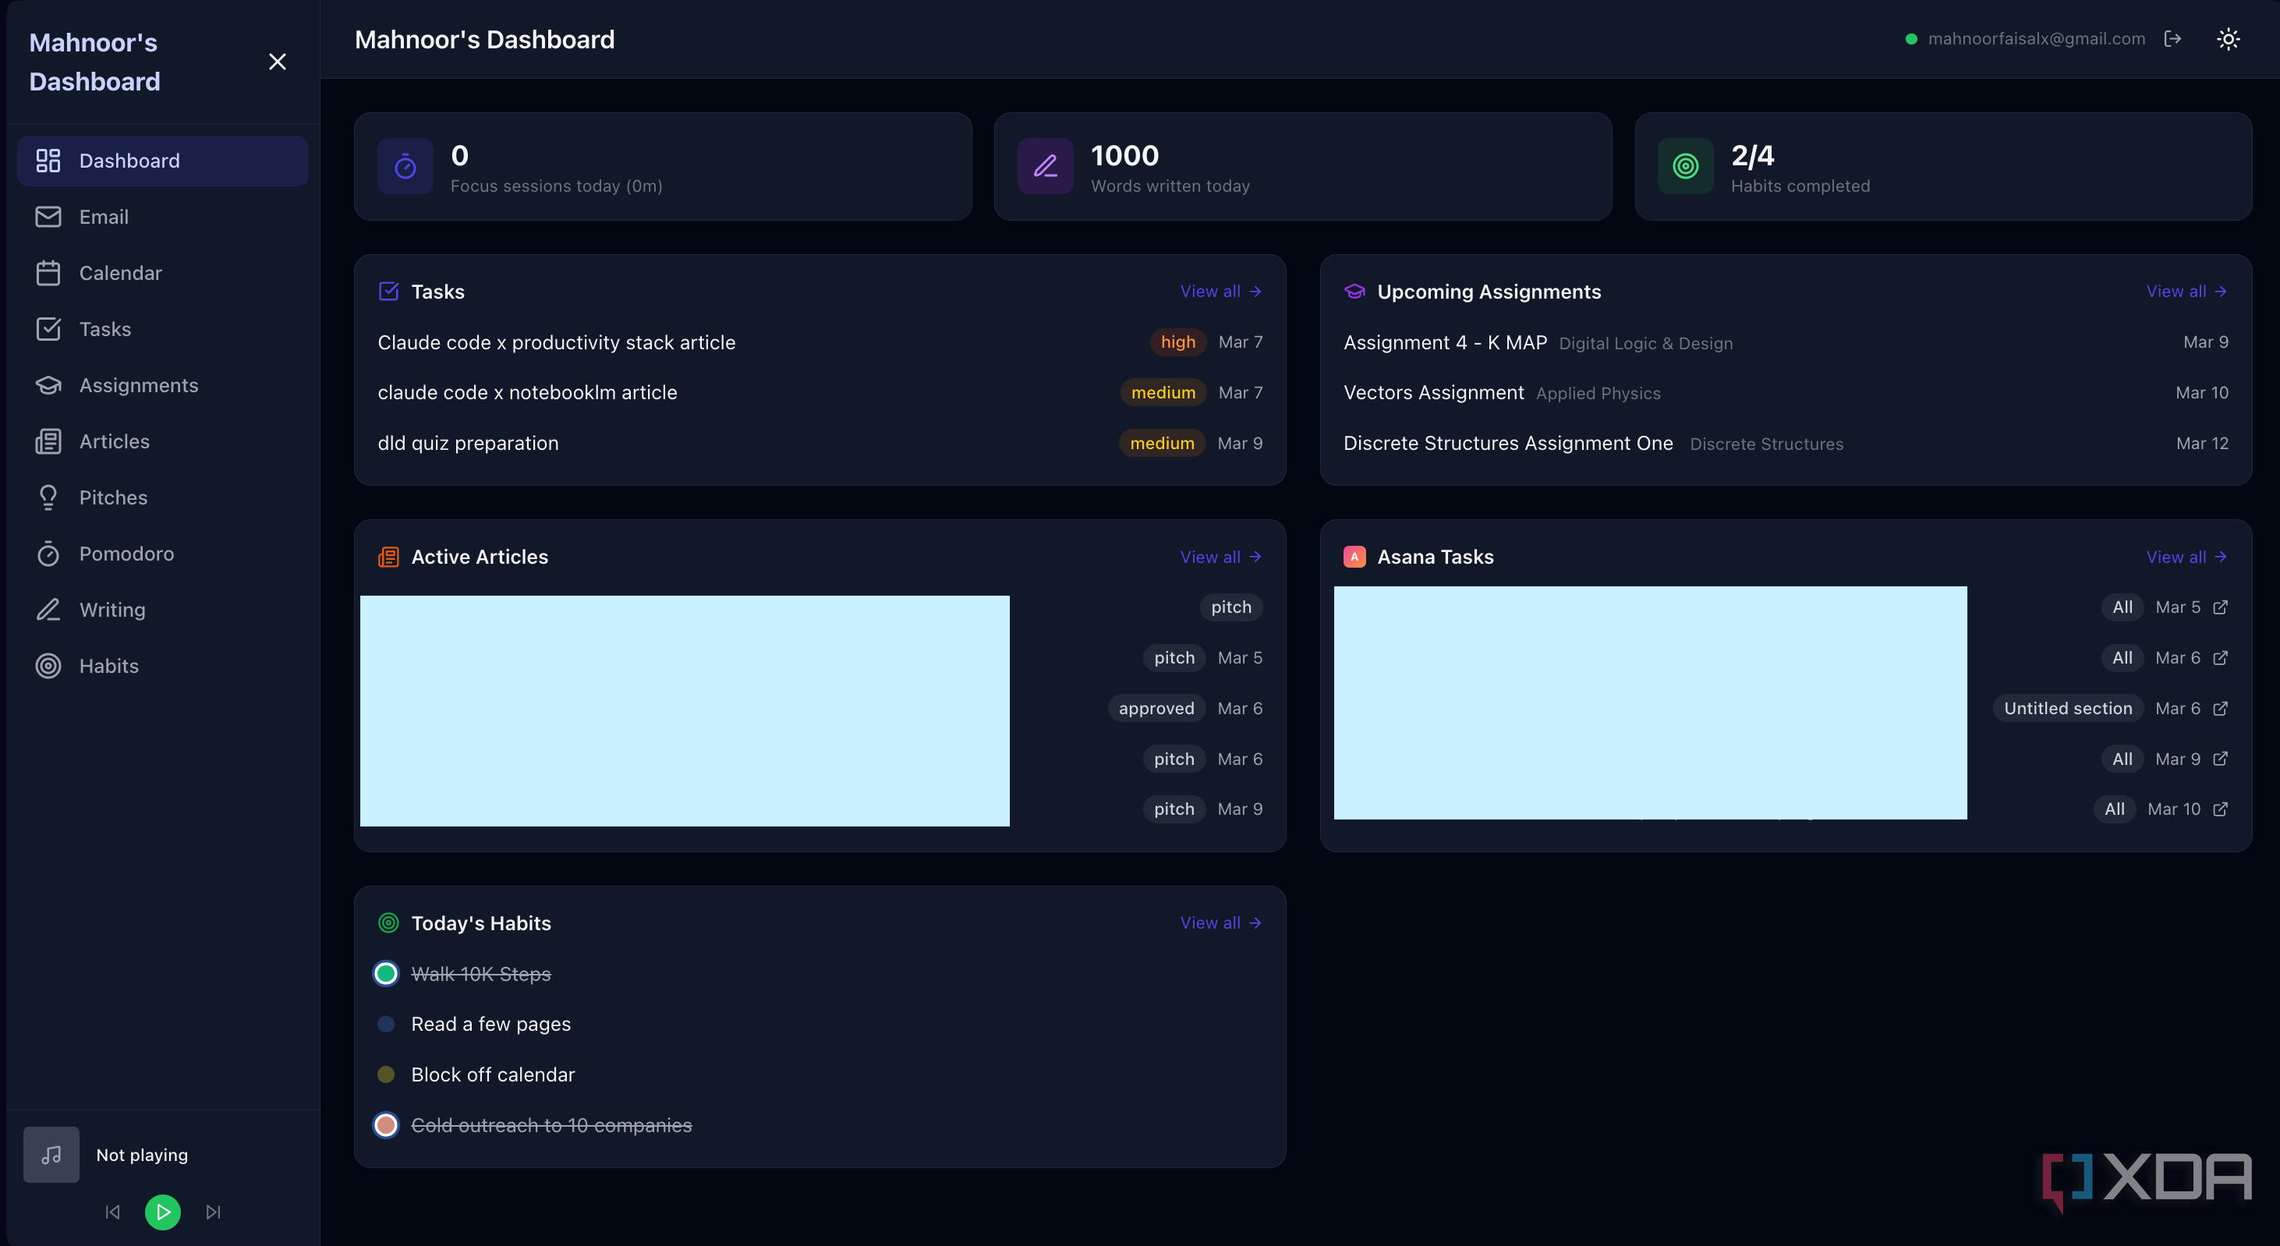This screenshot has height=1246, width=2280.
Task: Click the words written pen icon
Action: click(1046, 165)
